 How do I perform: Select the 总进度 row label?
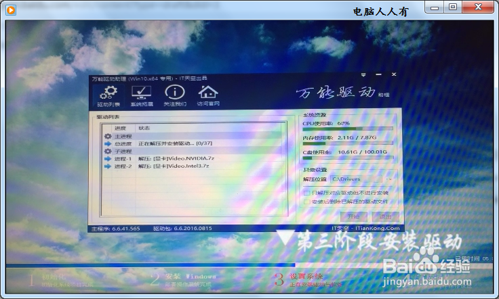pyautogui.click(x=123, y=144)
